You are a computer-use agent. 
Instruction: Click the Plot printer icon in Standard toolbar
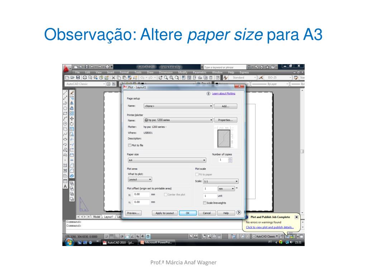click(85, 77)
